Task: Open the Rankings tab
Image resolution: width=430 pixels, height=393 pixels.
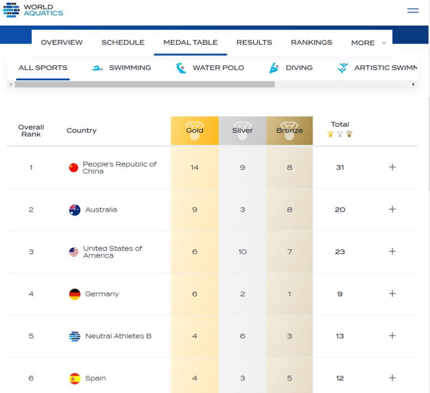Action: point(312,42)
